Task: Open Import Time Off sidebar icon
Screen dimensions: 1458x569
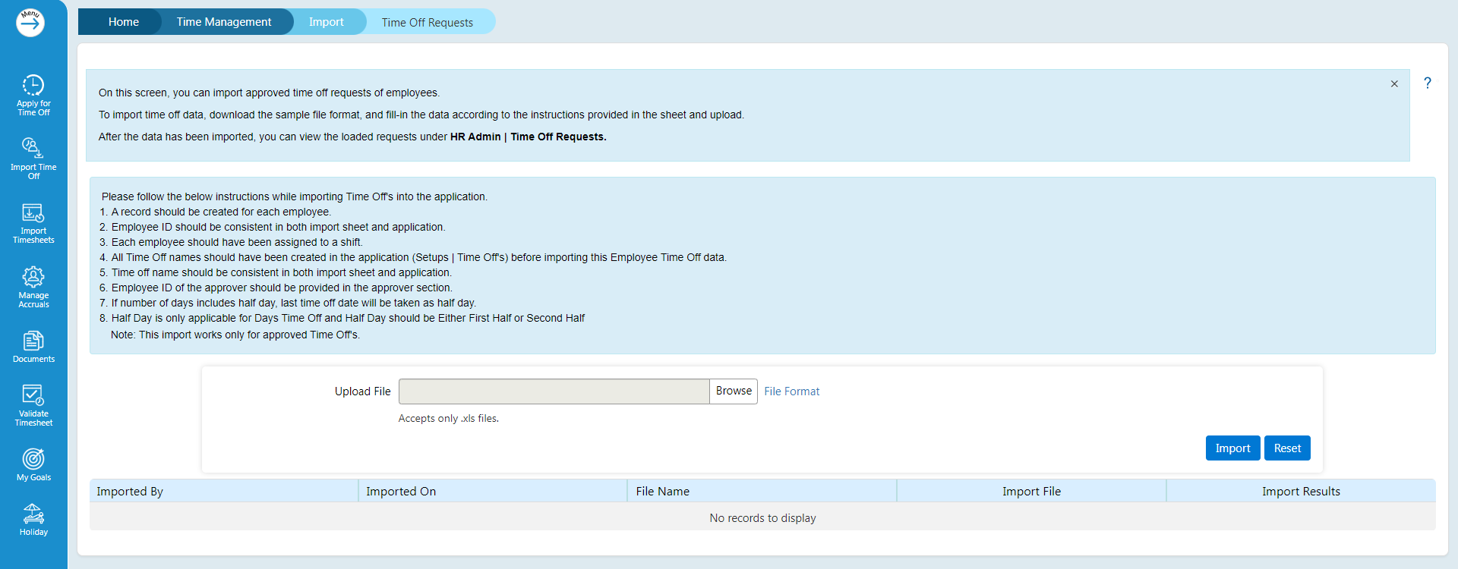Action: (33, 158)
